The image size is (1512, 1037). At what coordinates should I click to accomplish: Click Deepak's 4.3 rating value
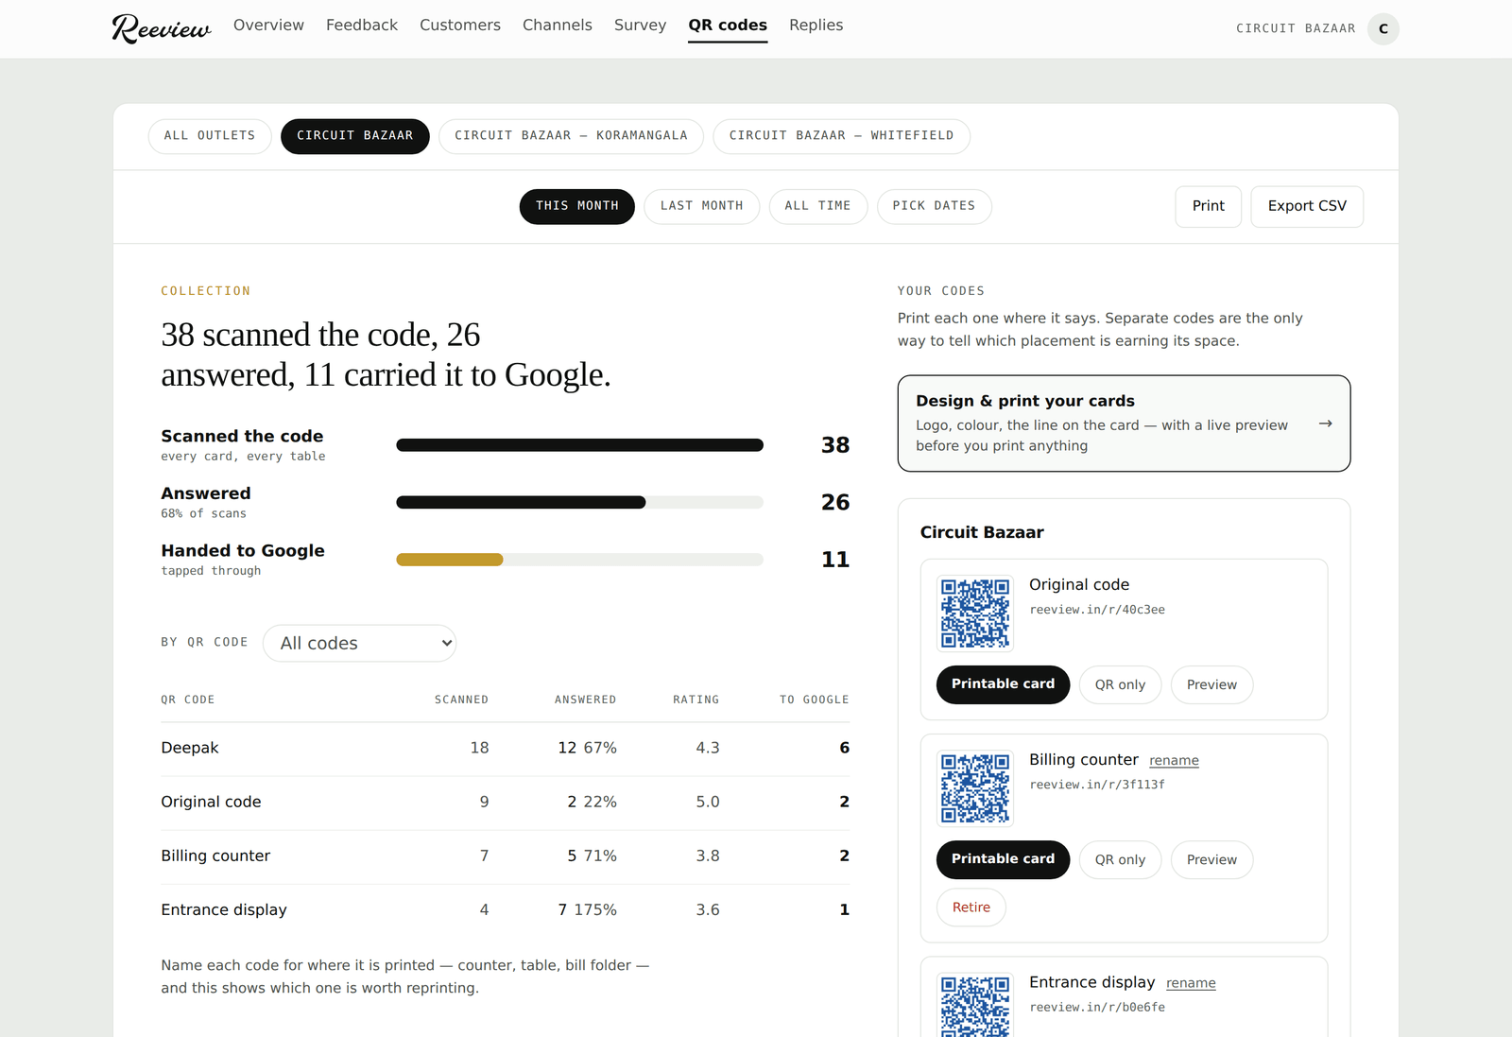coord(708,748)
